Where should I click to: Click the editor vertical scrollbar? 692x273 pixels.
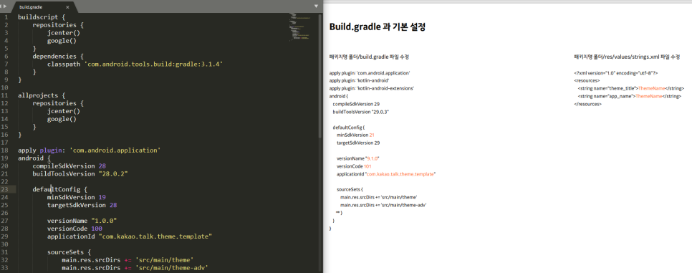320,75
